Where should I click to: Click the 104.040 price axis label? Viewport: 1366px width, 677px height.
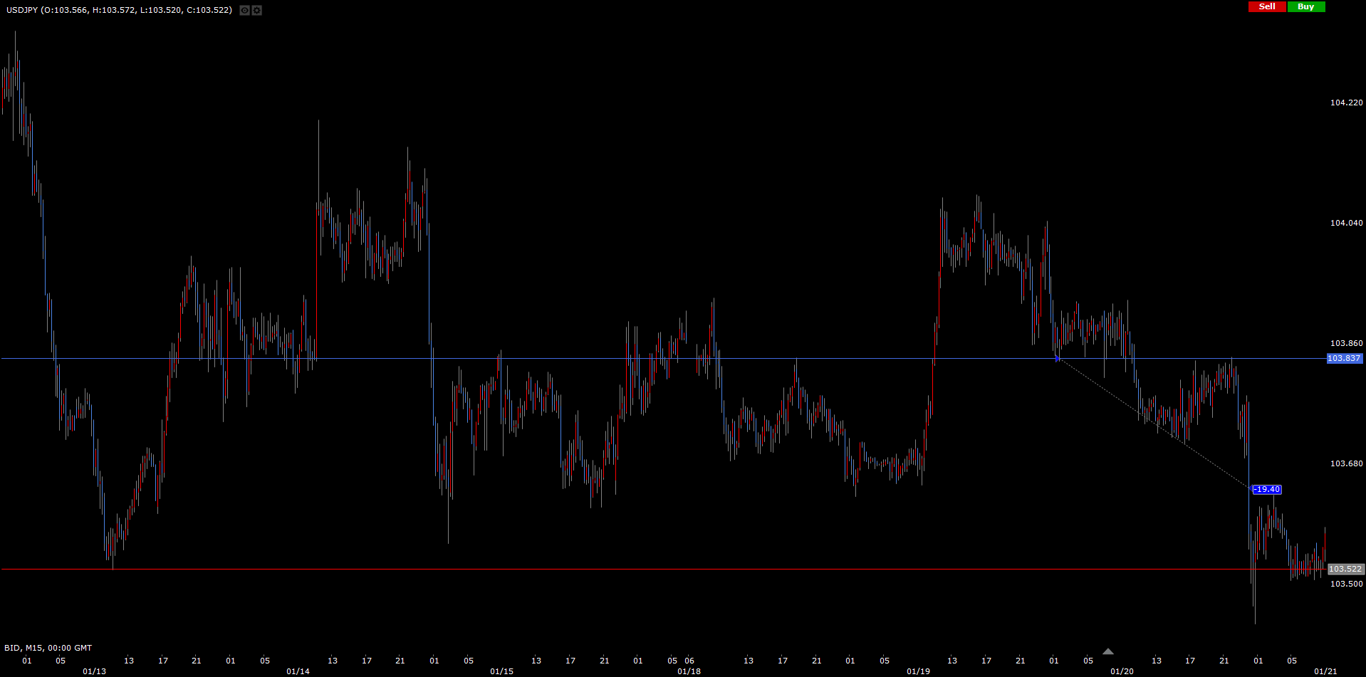tap(1346, 223)
